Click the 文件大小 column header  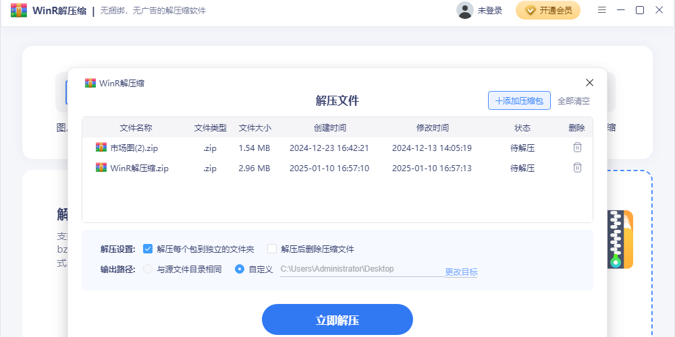coord(255,127)
